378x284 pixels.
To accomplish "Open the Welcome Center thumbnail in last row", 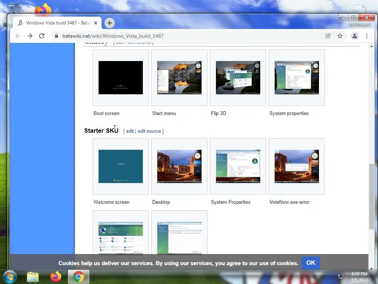I will 121,238.
